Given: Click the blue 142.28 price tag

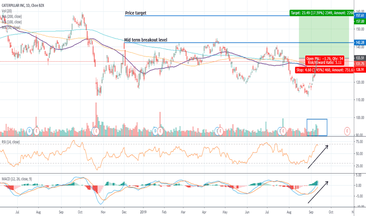Looking at the screenshot, I should click(360, 42).
